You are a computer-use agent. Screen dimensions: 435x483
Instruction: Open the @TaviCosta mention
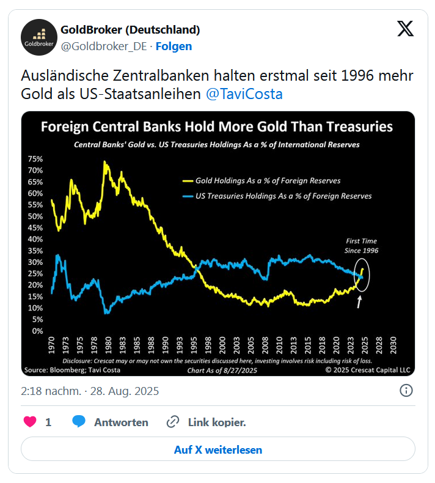(244, 94)
